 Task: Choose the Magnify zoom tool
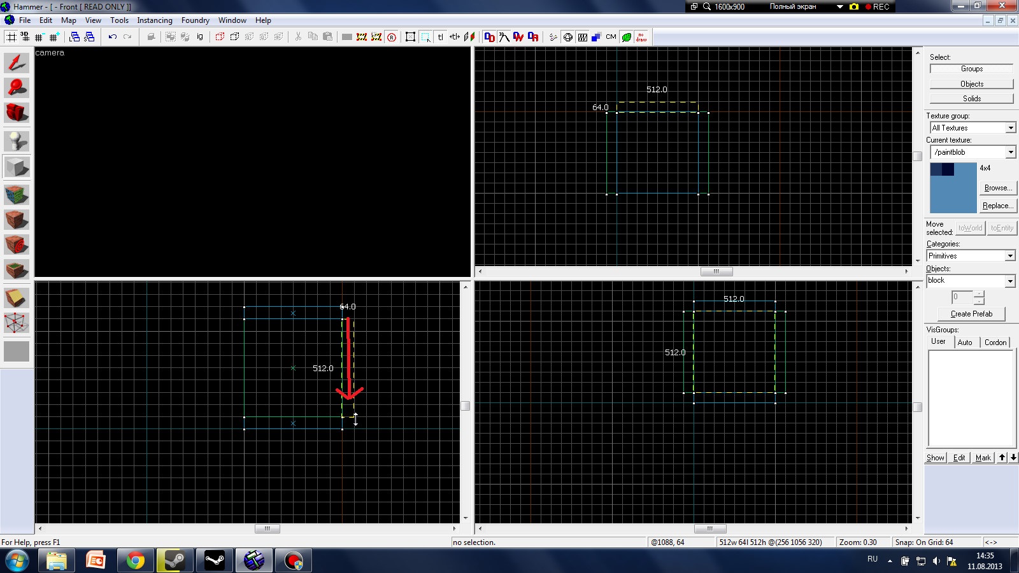pos(17,88)
